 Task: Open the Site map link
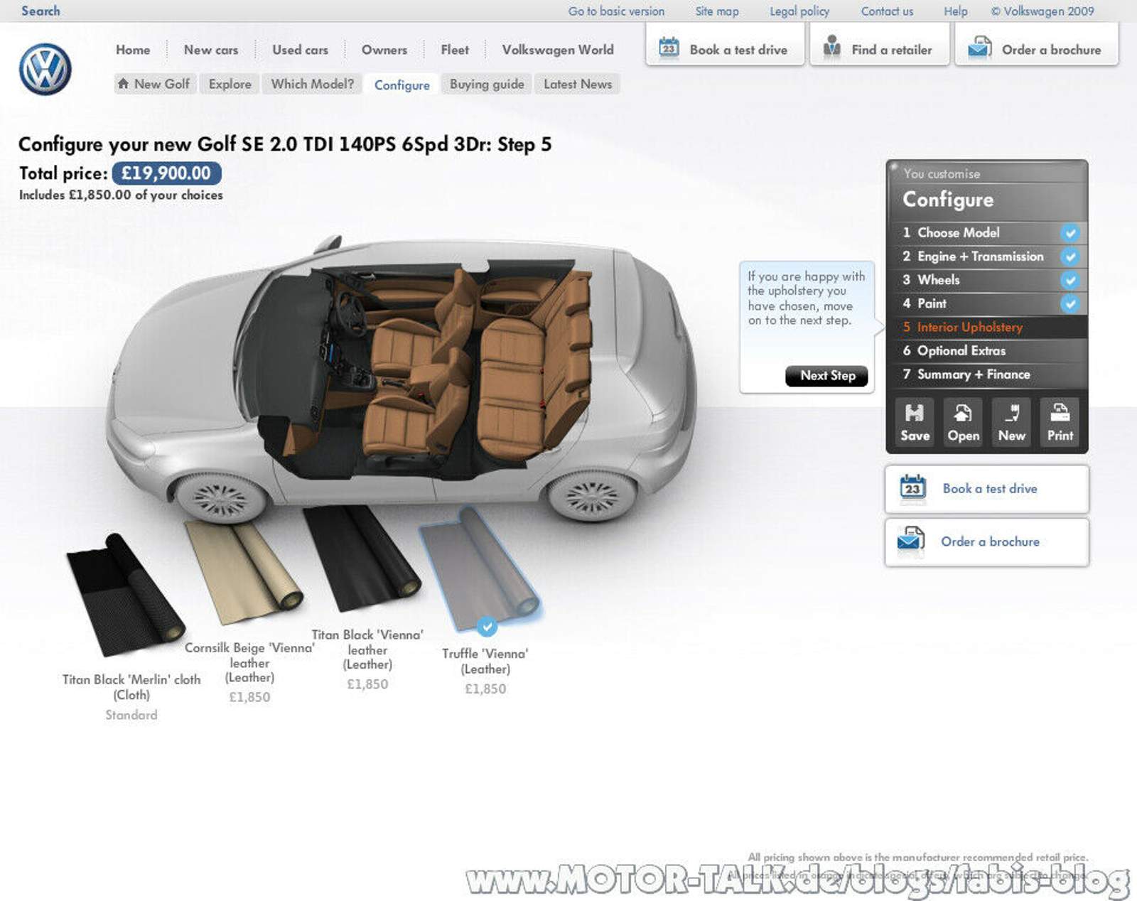coord(717,11)
